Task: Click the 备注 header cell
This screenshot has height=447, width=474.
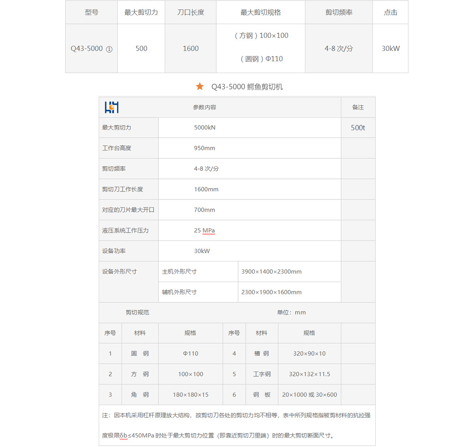Action: (x=358, y=107)
